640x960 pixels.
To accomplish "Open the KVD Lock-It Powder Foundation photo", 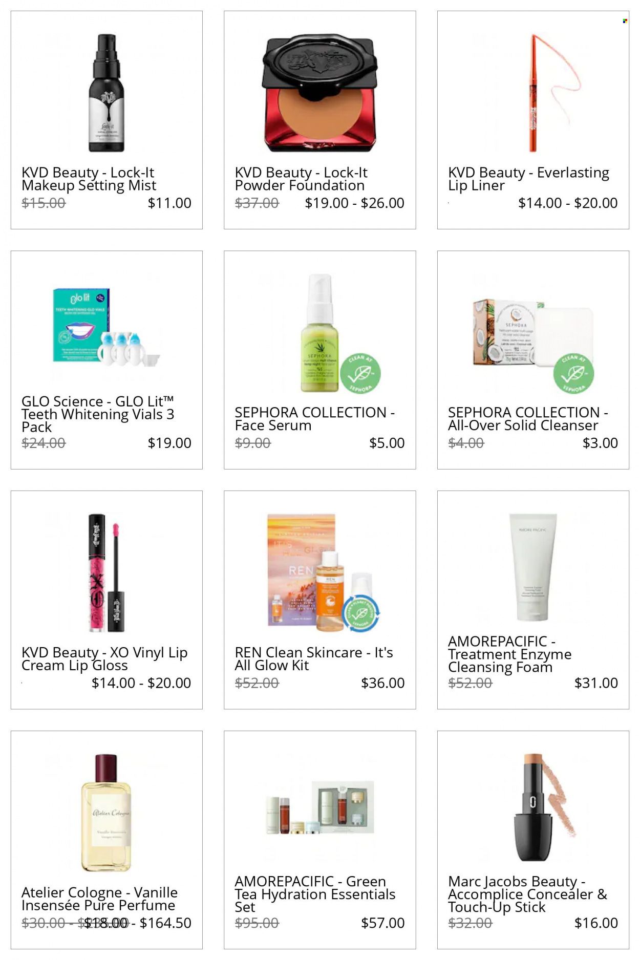I will [x=320, y=93].
